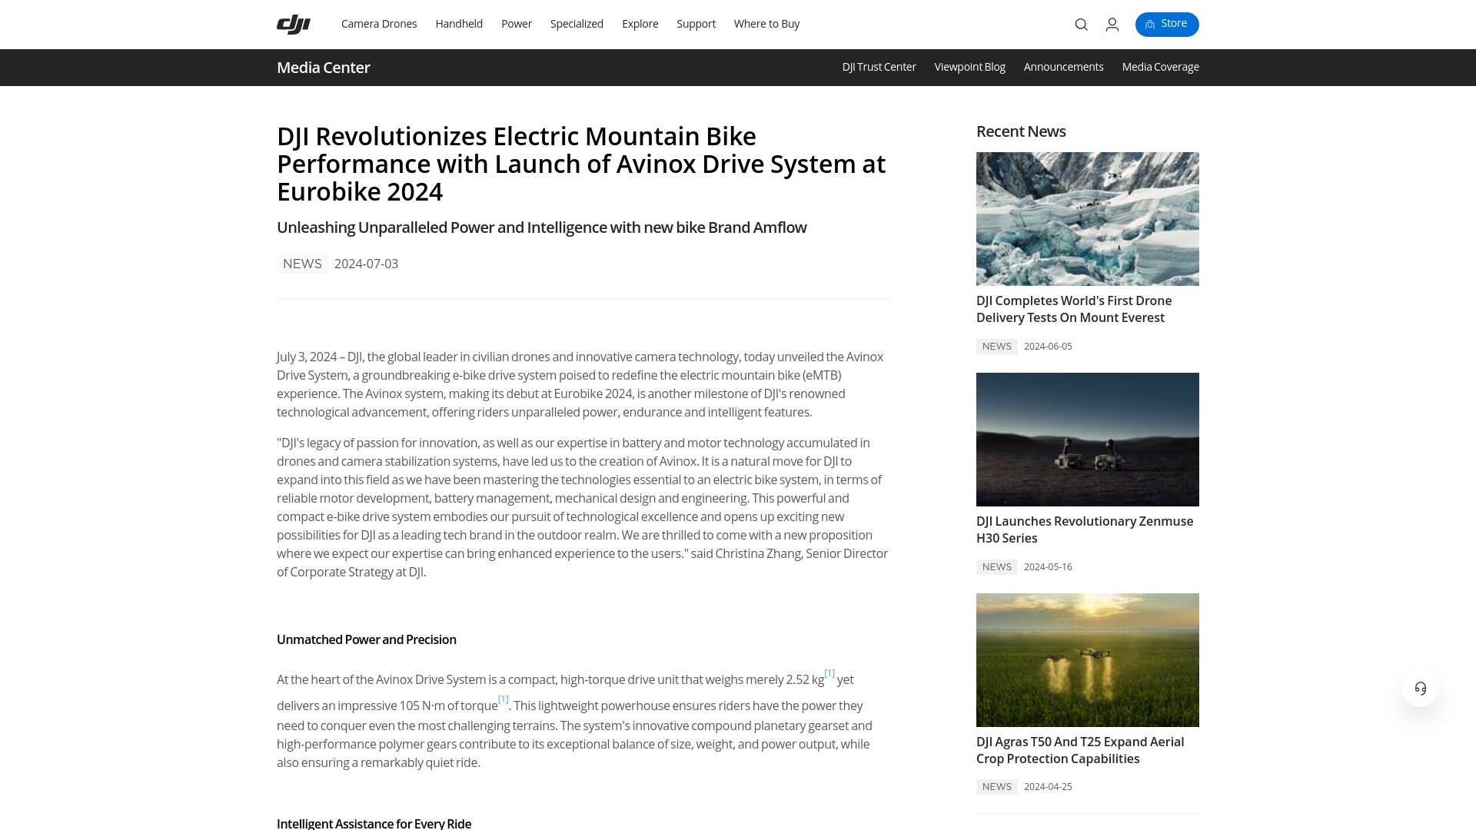Click the date 2024-05-16
Viewport: 1476px width, 830px height.
click(1048, 567)
